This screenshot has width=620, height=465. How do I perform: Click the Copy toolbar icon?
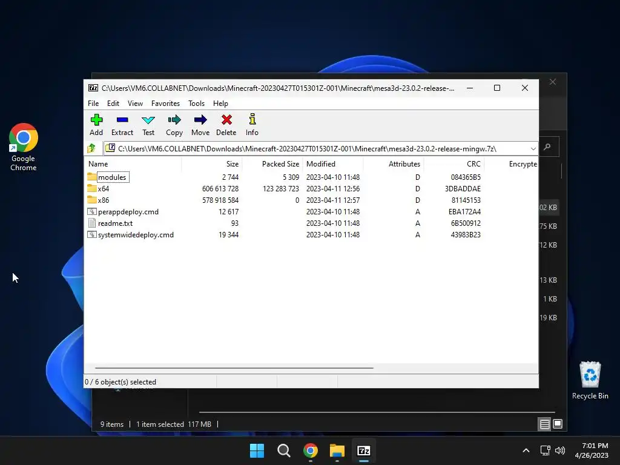point(174,120)
